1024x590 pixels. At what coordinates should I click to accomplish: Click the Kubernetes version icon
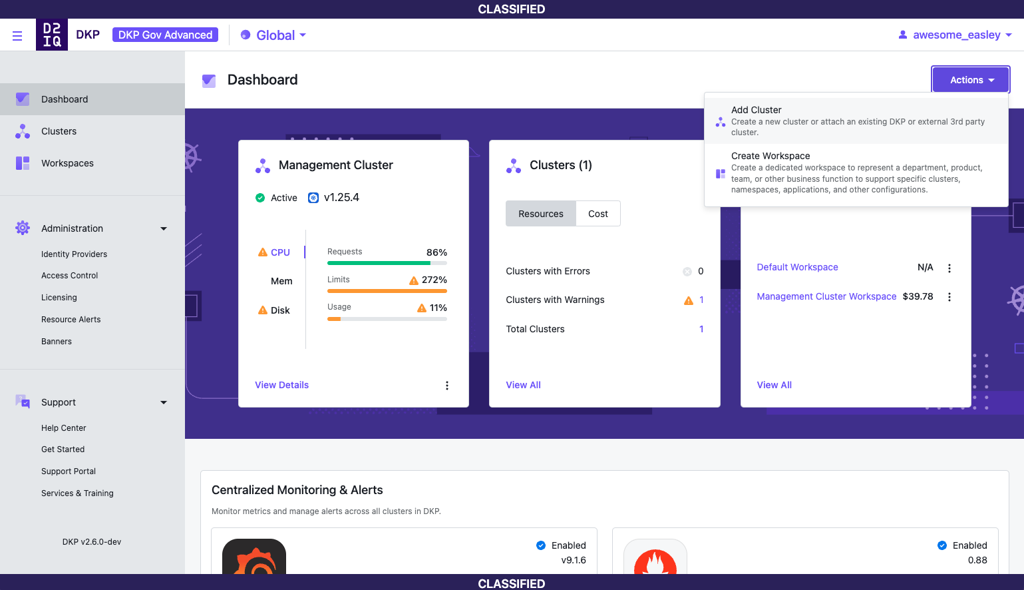313,198
